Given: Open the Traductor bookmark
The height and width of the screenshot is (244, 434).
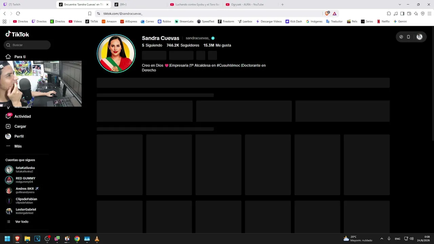Looking at the screenshot, I should tap(334, 21).
